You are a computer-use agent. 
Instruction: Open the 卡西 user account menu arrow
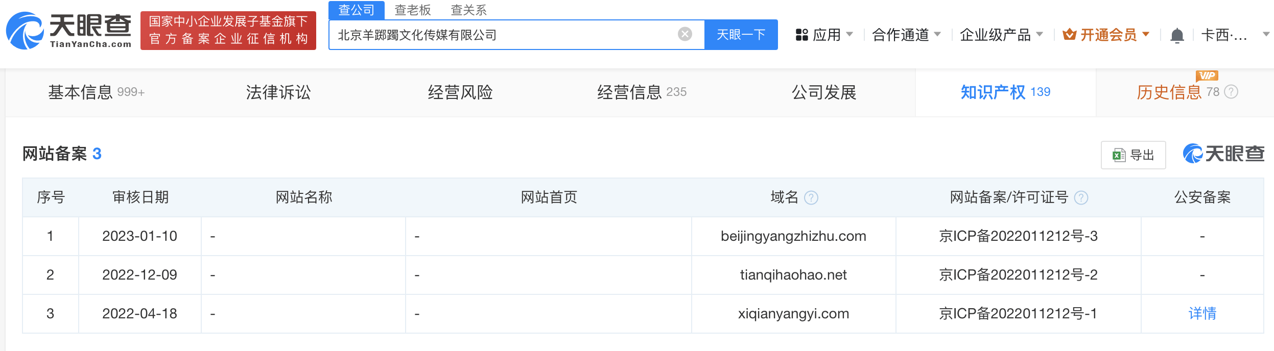pyautogui.click(x=1266, y=34)
